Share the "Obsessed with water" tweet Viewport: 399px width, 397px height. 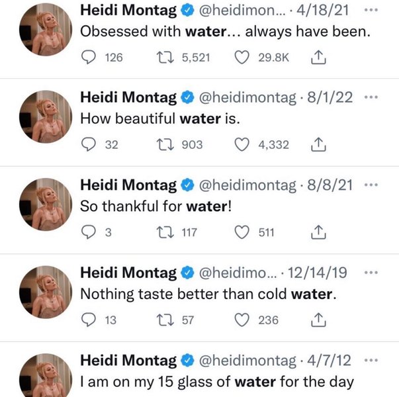pos(317,58)
